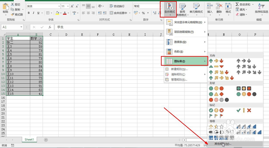This screenshot has width=269, height=148.
Task: Align text to the right
Action: point(93,13)
